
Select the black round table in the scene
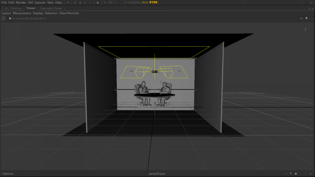(x=154, y=95)
